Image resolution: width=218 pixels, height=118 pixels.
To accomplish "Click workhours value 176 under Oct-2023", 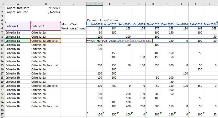I will coord(139,28).
